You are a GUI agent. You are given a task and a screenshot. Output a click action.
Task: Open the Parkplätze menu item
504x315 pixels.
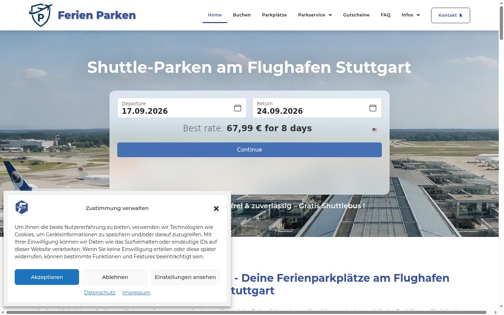(274, 15)
